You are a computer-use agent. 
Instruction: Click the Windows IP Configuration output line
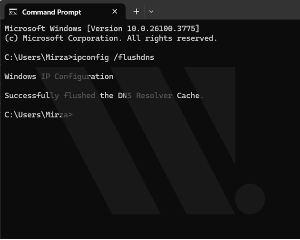point(59,77)
